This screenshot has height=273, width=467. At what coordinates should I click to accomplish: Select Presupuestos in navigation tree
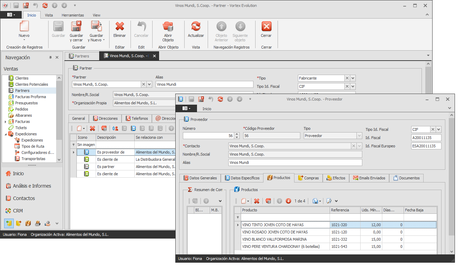point(27,103)
